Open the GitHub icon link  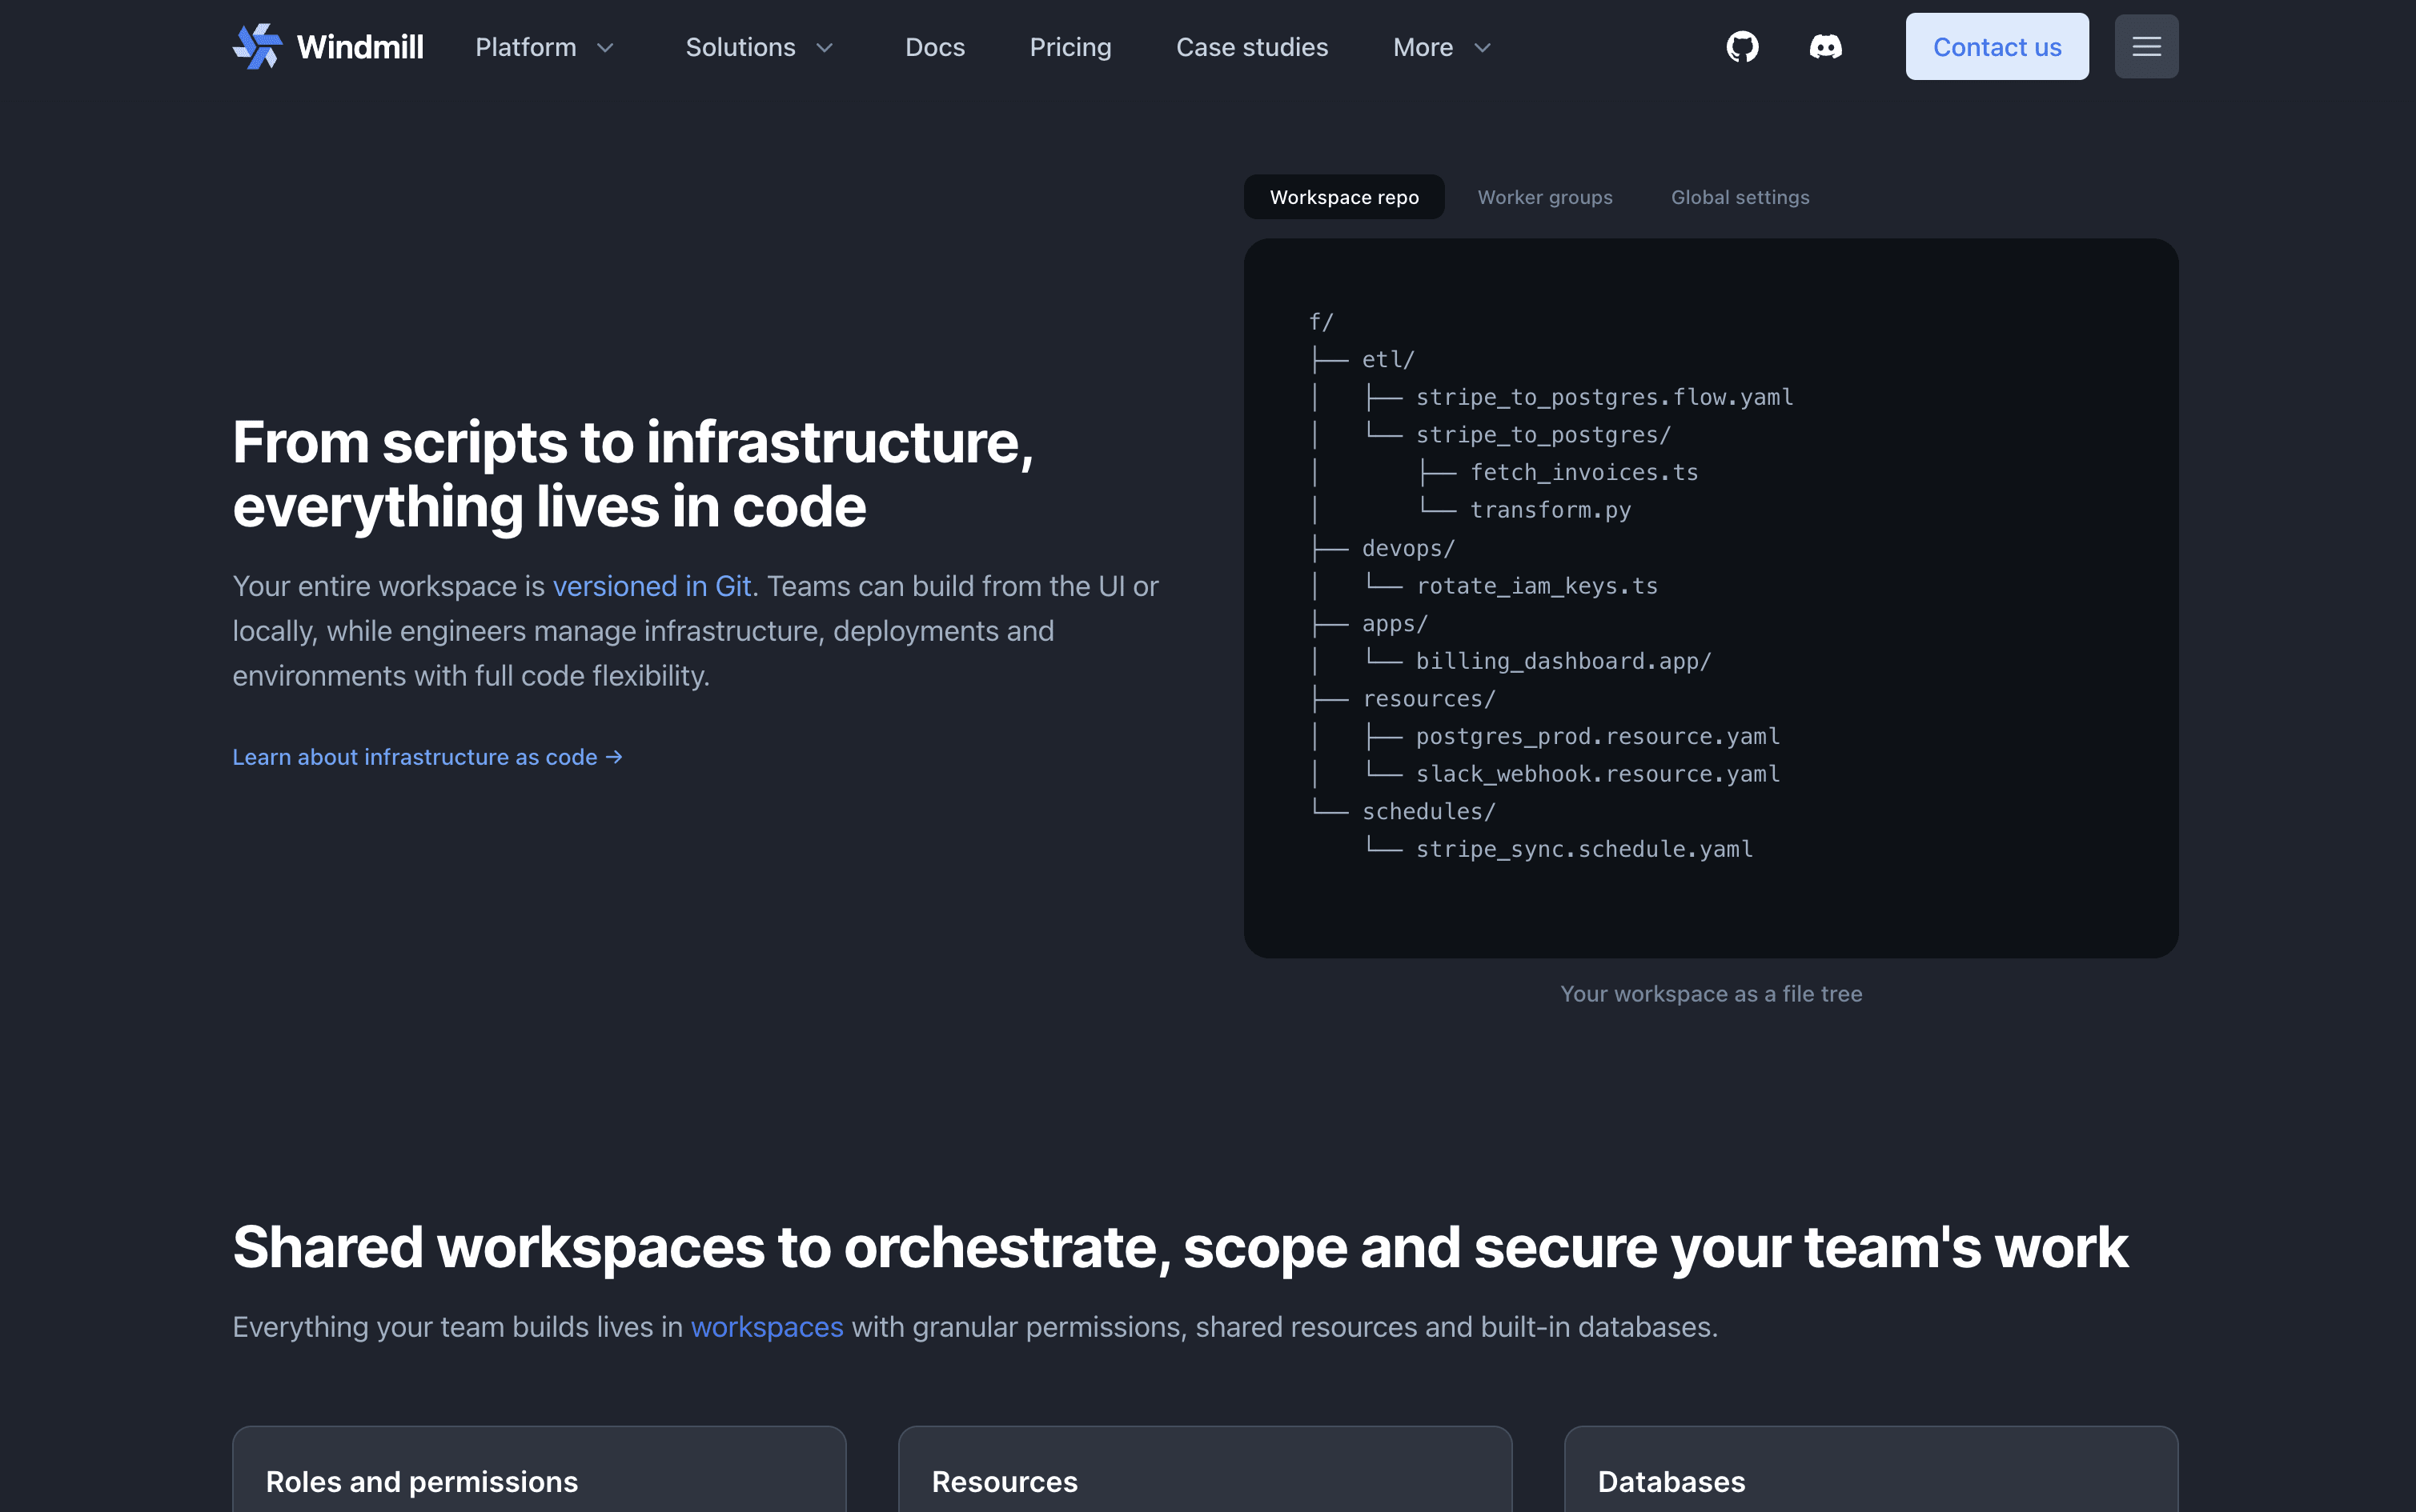(x=1742, y=47)
